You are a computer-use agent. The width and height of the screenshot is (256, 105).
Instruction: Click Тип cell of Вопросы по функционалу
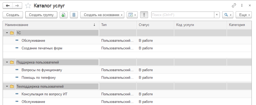point(118,70)
